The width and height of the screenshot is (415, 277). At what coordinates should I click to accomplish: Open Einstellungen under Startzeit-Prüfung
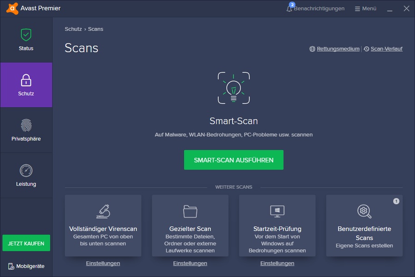(x=277, y=263)
